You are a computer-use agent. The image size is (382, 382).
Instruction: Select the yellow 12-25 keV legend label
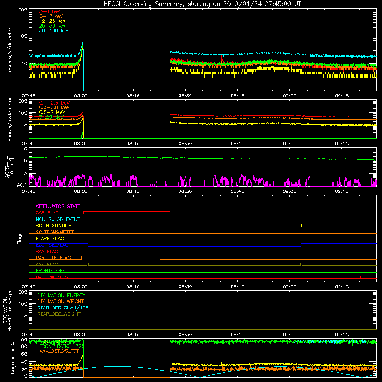point(53,21)
